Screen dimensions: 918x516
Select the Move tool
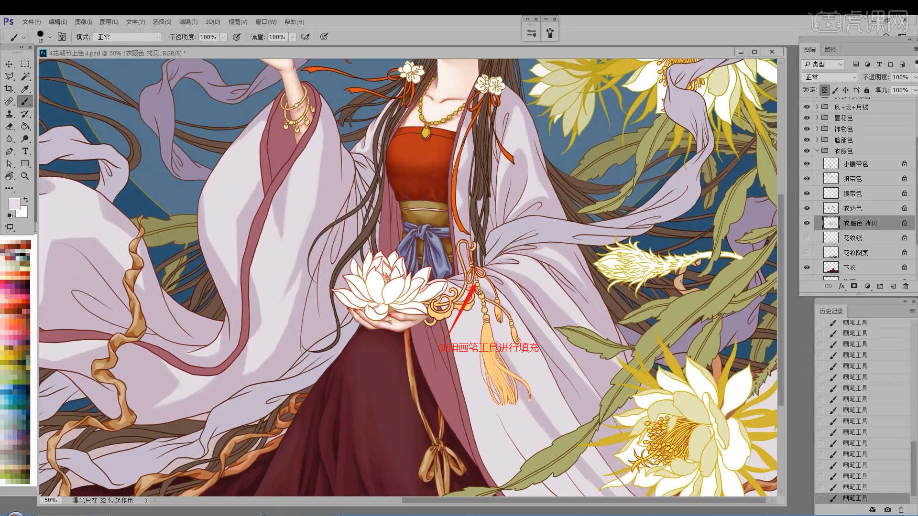(9, 64)
